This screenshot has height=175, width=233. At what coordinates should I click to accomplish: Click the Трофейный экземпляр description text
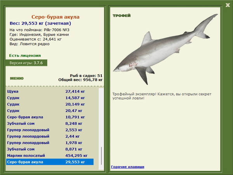click(x=162, y=96)
